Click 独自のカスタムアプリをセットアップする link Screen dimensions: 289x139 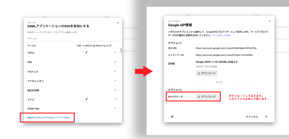[48, 118]
